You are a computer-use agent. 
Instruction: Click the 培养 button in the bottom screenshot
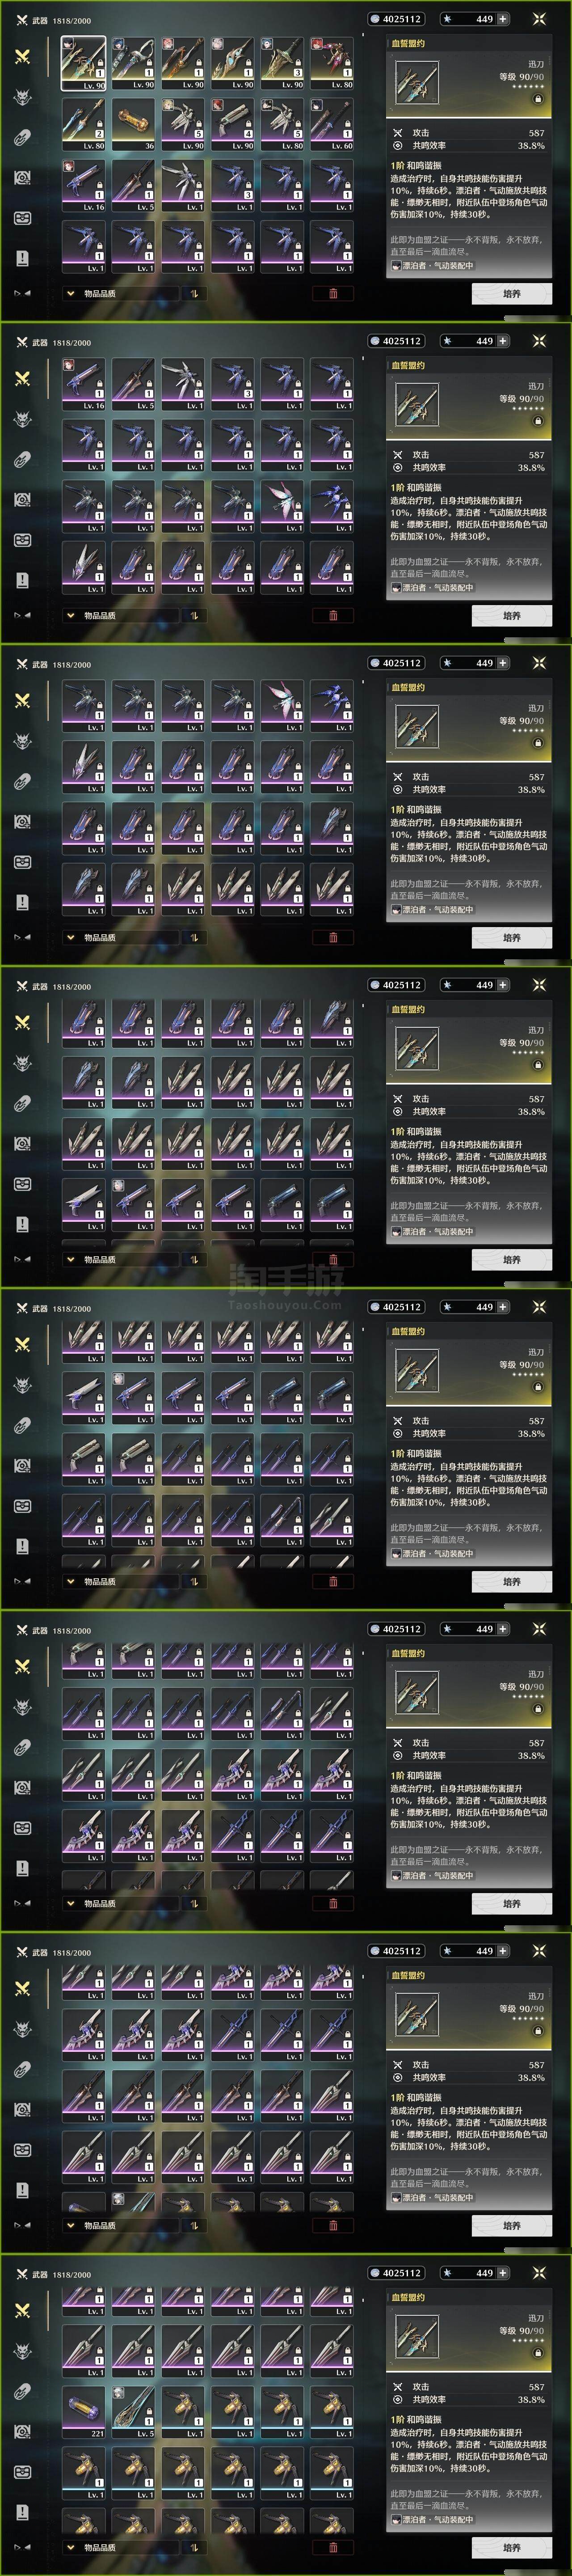click(x=511, y=2548)
